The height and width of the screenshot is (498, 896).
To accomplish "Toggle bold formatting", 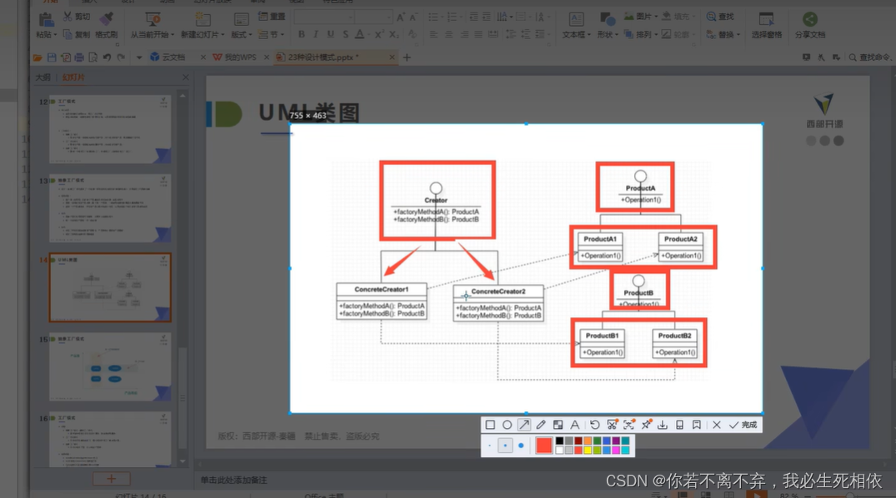I will (302, 35).
